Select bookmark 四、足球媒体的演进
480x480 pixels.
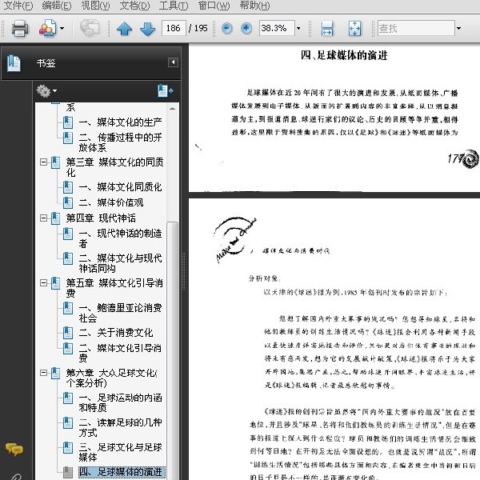[122, 472]
